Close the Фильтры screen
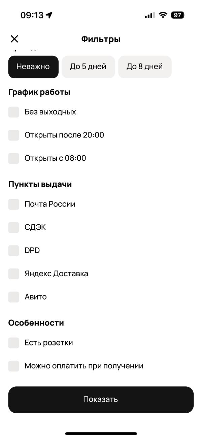The height and width of the screenshot is (439, 202). pos(14,40)
